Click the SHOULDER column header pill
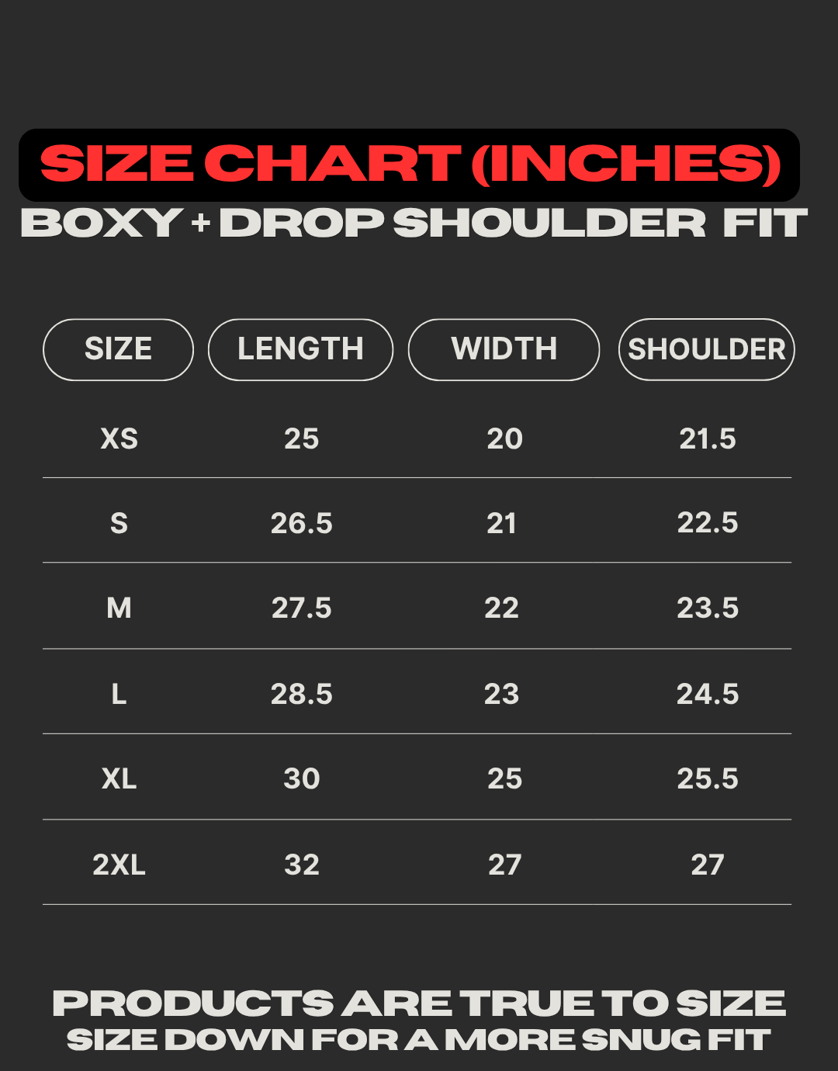 click(706, 349)
